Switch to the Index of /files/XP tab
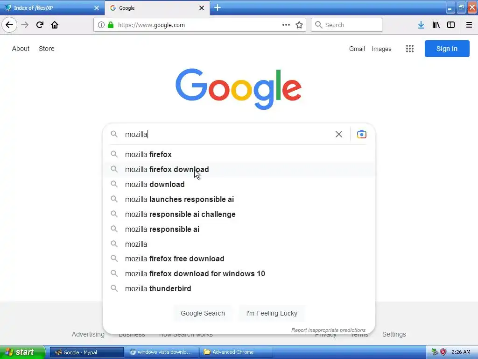Viewport: 478px width, 359px height. click(52, 8)
